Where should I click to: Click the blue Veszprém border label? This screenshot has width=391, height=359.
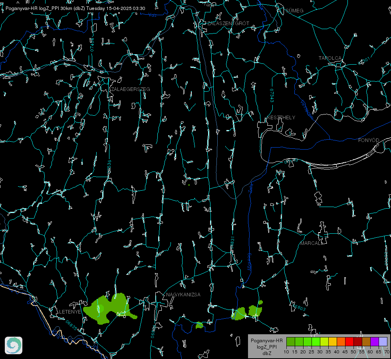click(307, 109)
